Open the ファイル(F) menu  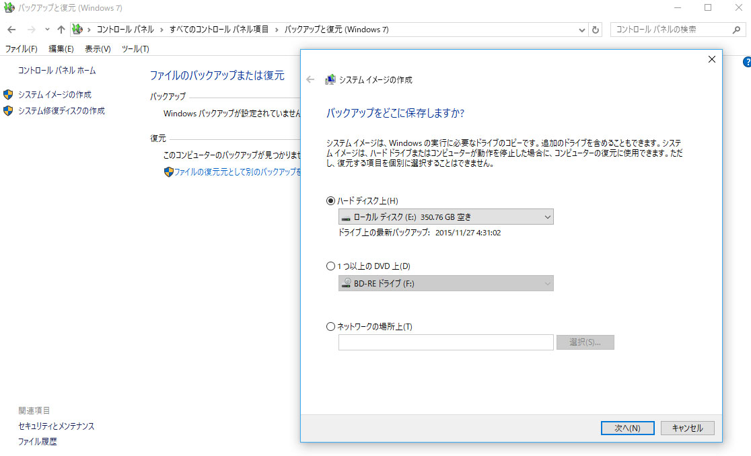(x=21, y=49)
